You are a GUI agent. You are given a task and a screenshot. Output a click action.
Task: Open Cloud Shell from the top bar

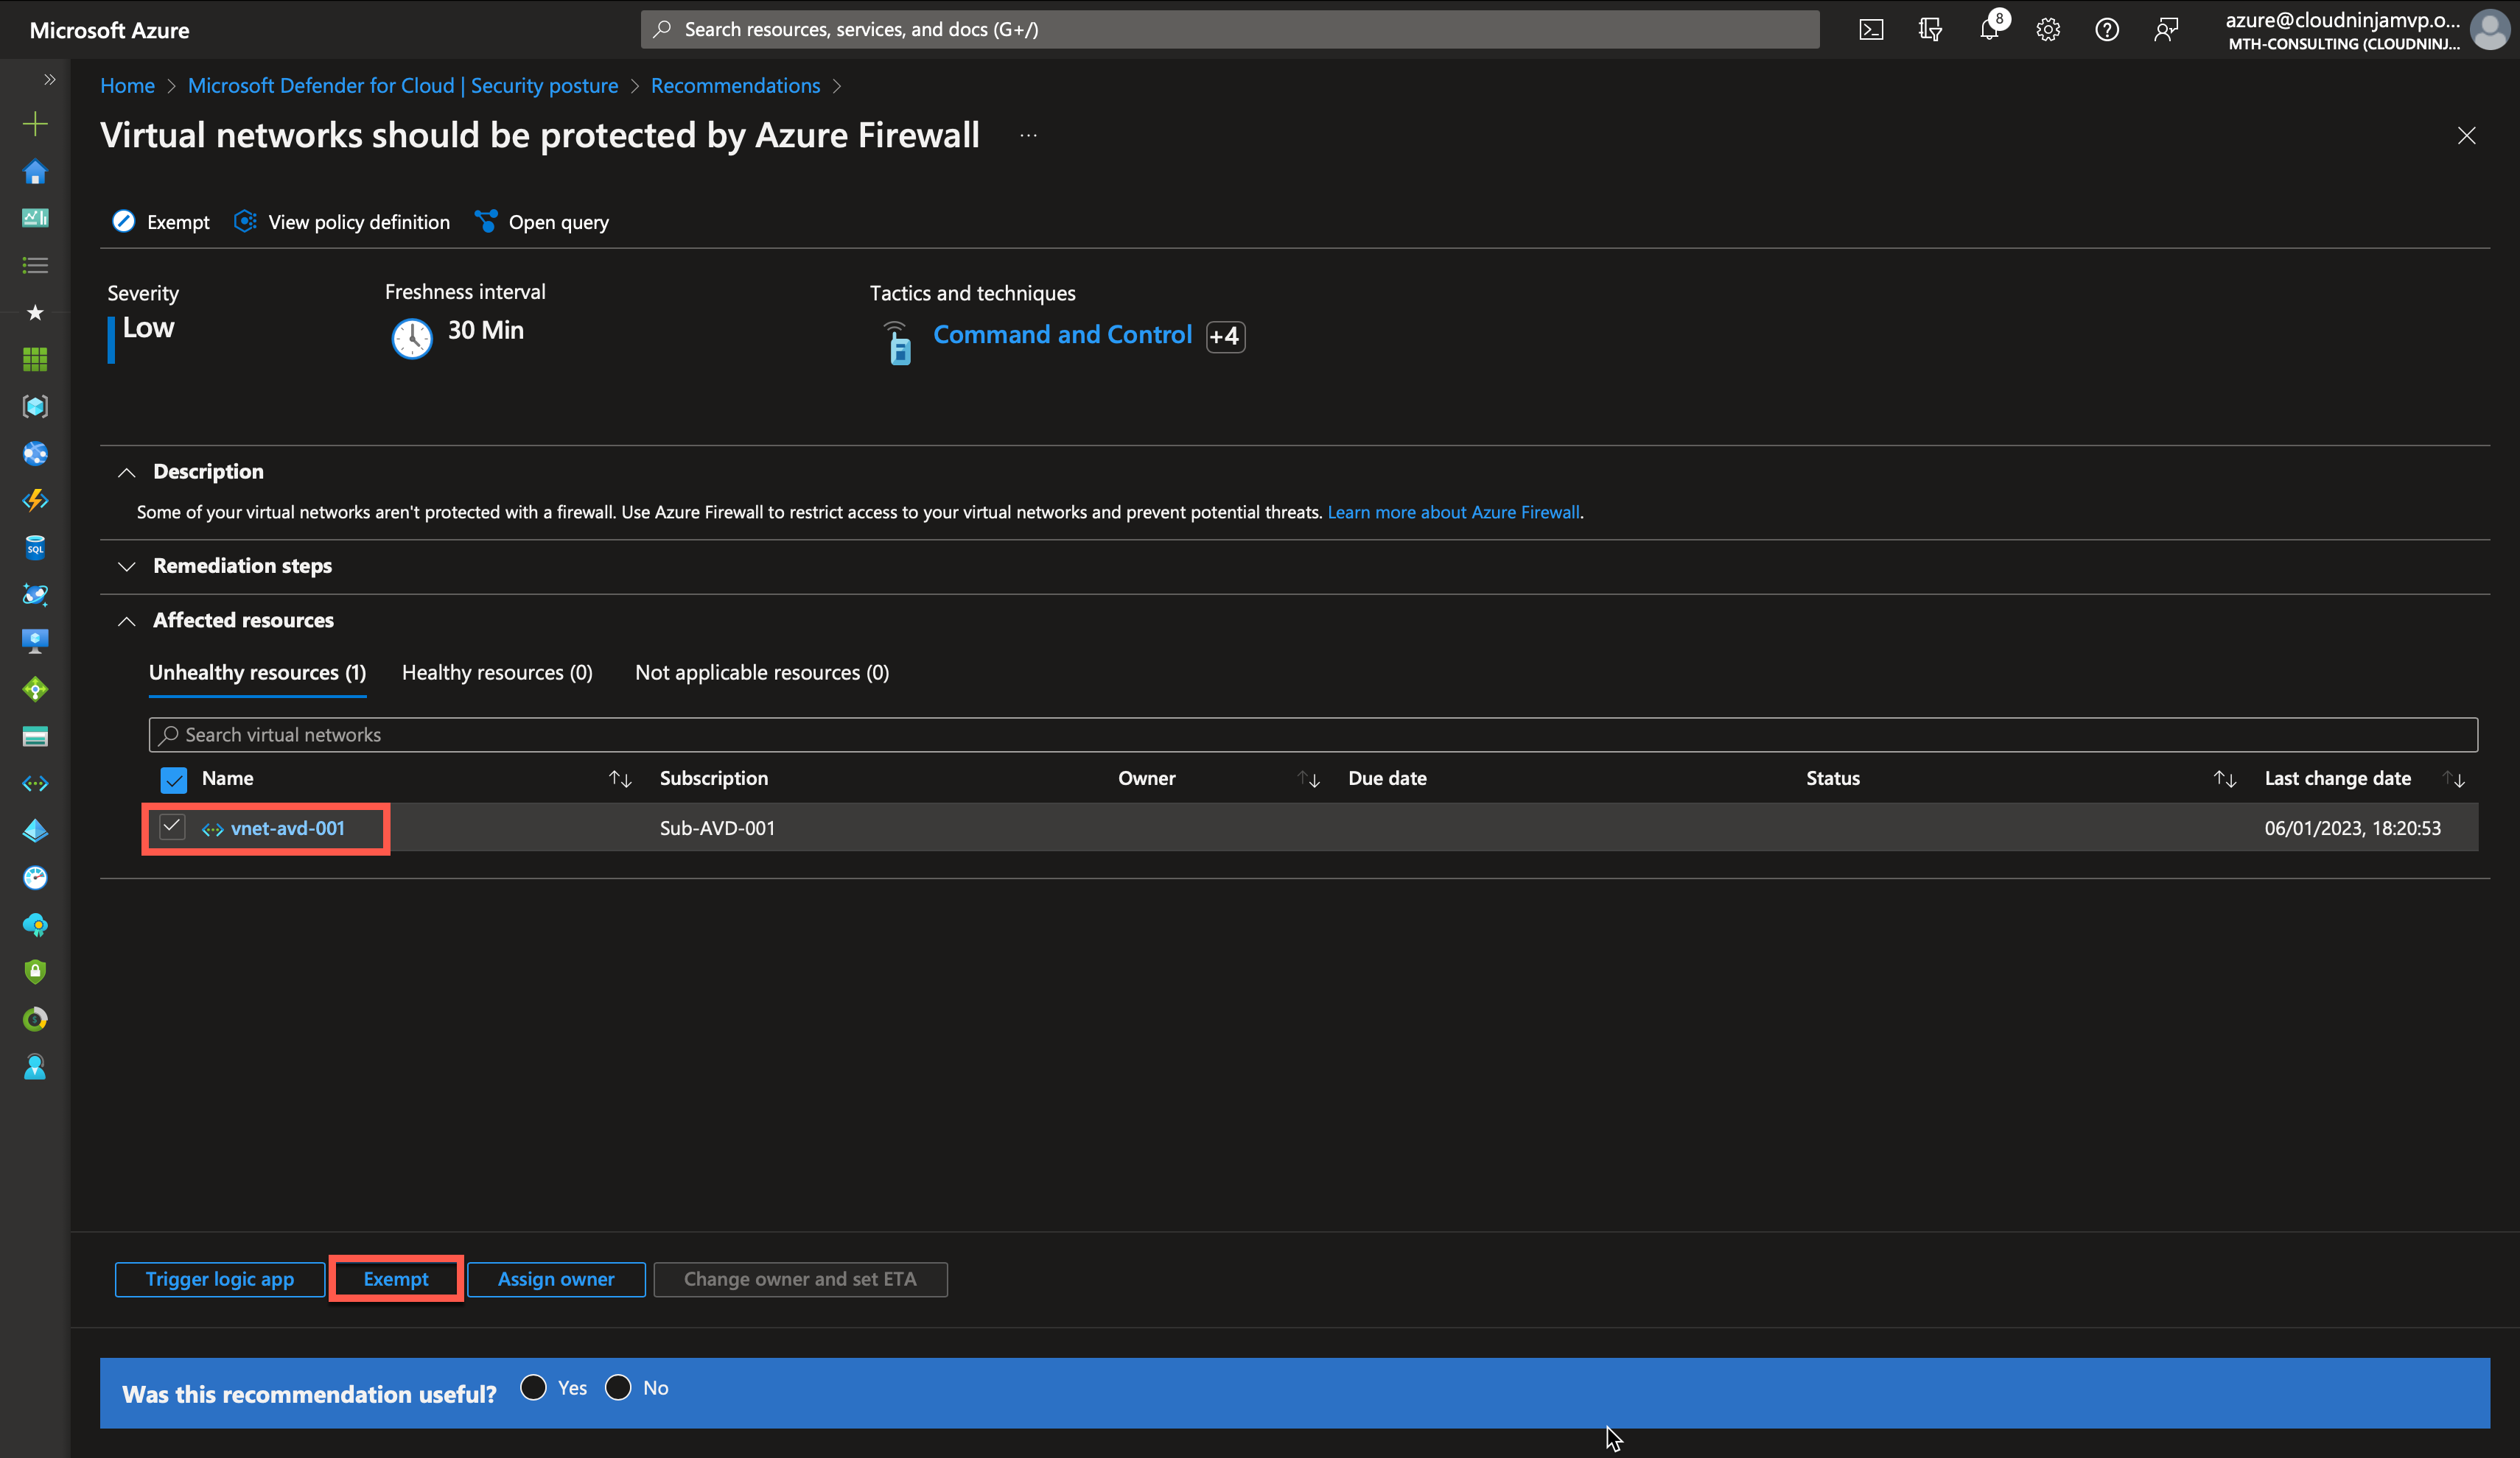pos(1871,30)
